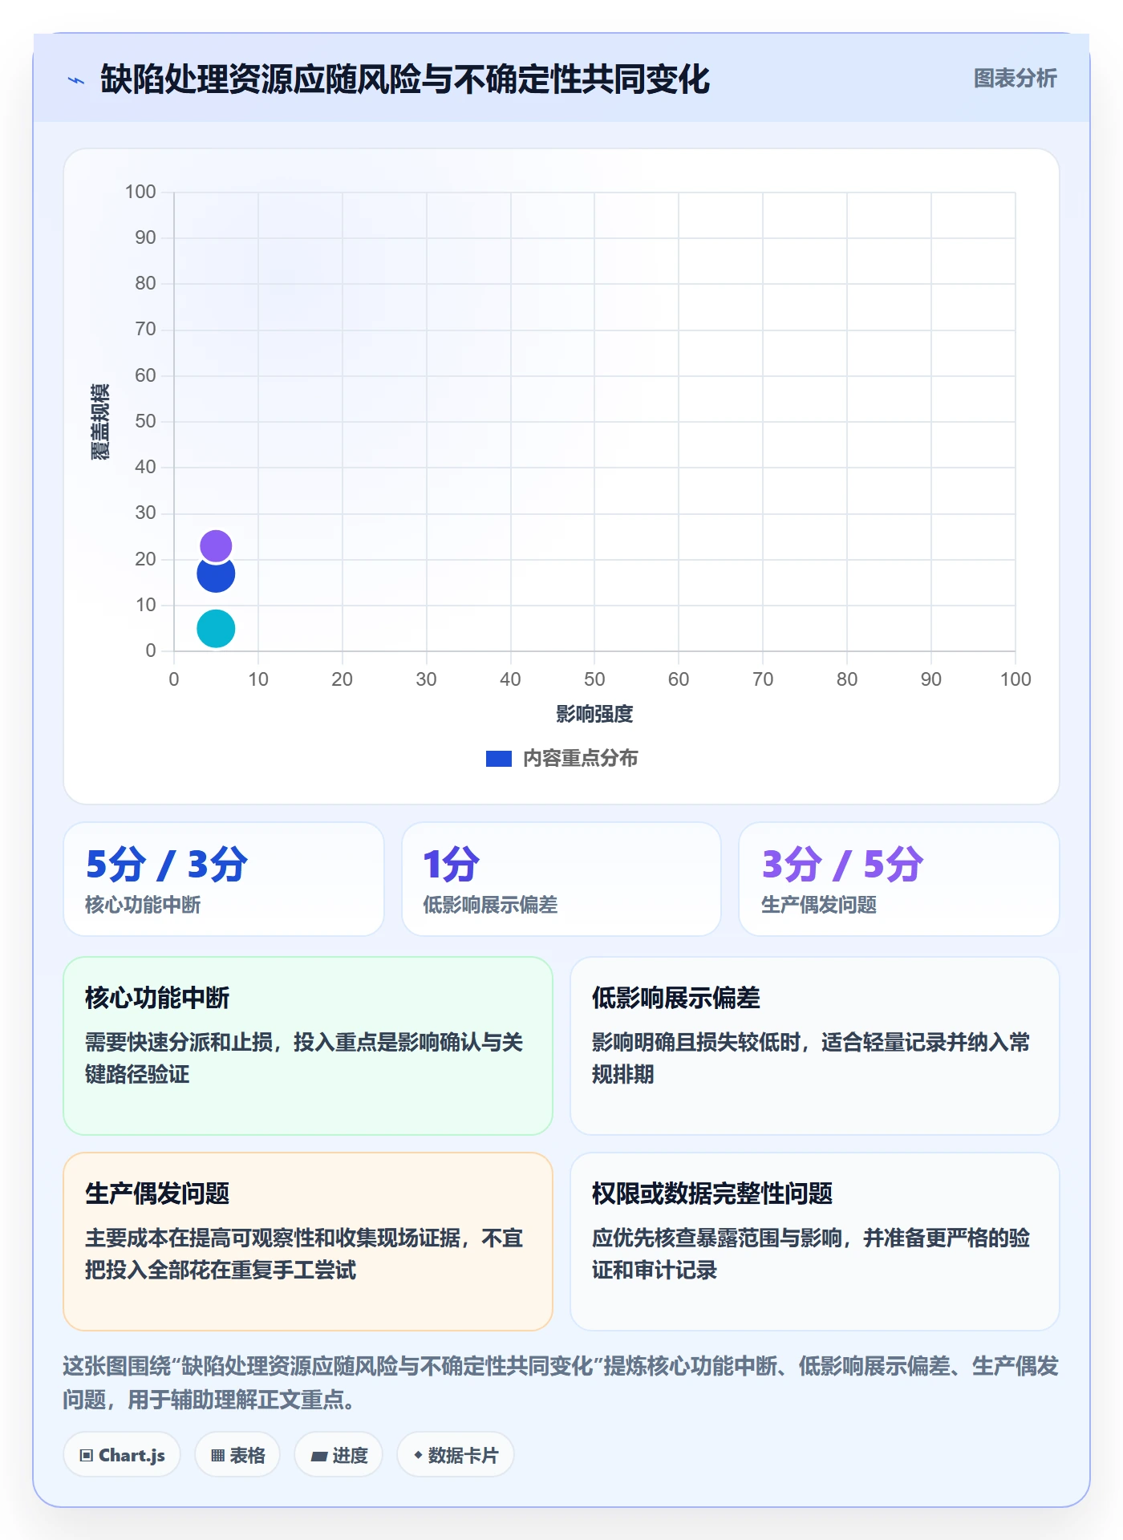1123x1540 pixels.
Task: Click 核心功能中断 label under the 5分 / 3分 score
Action: (143, 906)
